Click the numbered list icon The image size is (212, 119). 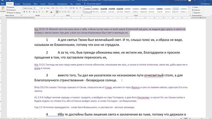[62, 8]
